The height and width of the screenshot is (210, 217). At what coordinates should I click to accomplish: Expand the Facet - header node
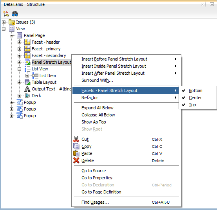pos(19,42)
